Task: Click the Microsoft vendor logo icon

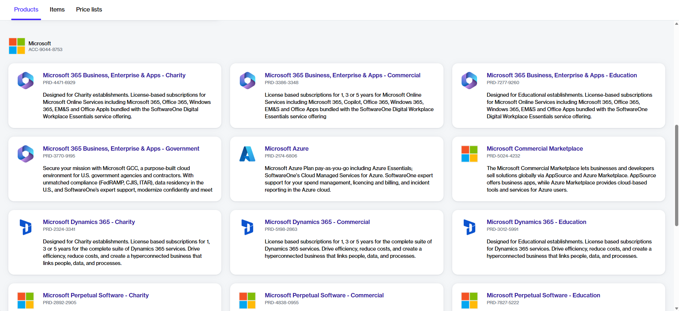Action: [17, 46]
